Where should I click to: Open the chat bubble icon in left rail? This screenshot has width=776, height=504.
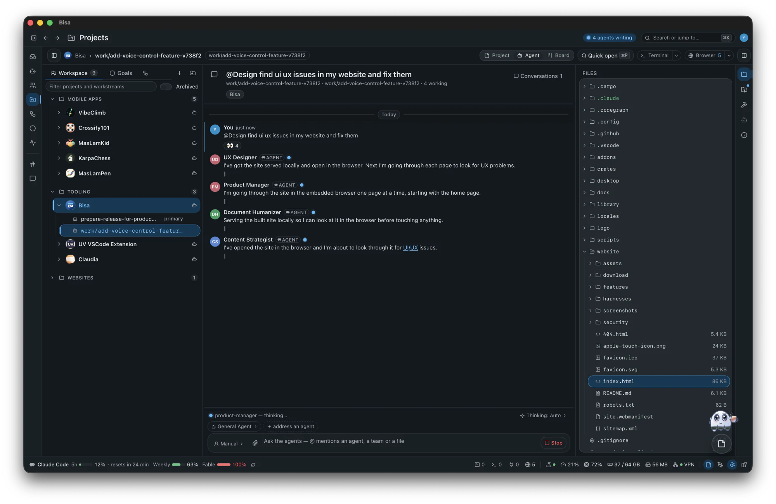click(33, 178)
